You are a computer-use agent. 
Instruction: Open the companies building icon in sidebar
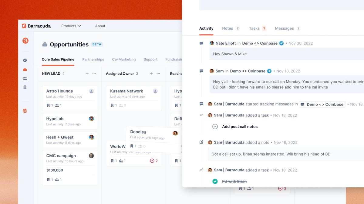point(25,87)
